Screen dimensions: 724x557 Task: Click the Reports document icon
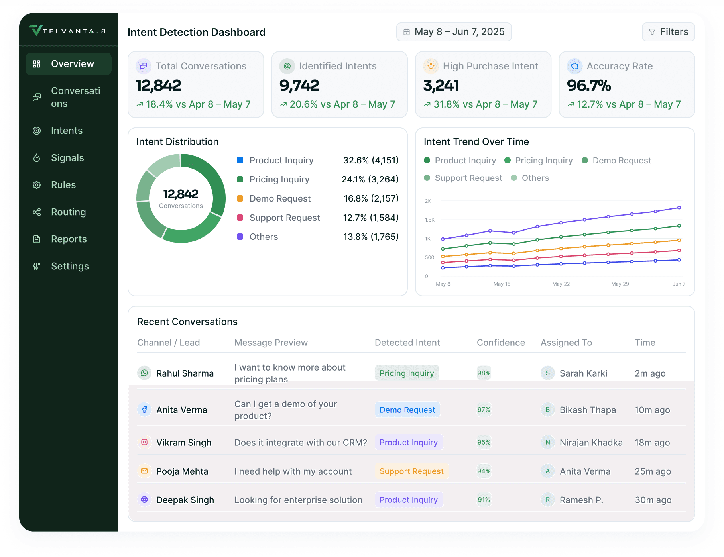(x=37, y=239)
